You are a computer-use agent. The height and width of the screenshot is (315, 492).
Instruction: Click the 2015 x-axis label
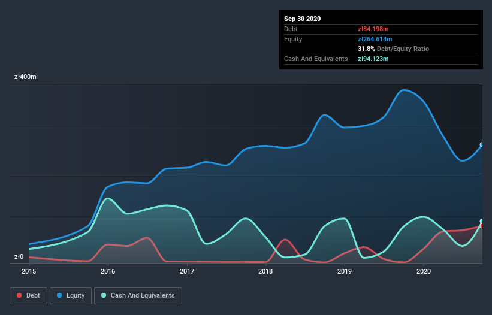click(x=29, y=271)
